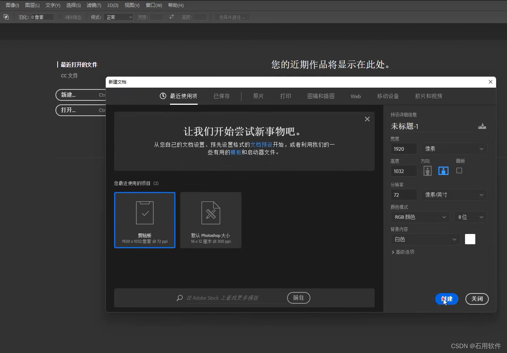This screenshot has width=507, height=353.
Task: Click the search magnifier icon for Adobe Stock
Action: click(x=179, y=298)
